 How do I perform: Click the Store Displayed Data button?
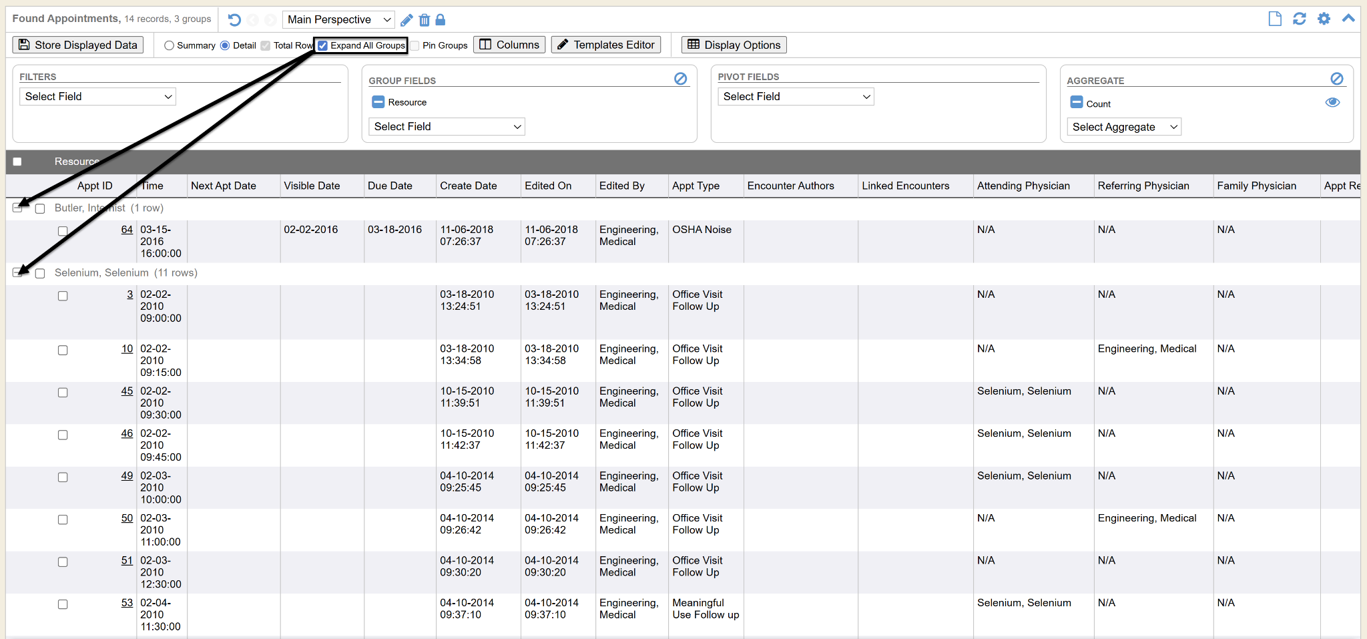(x=78, y=45)
